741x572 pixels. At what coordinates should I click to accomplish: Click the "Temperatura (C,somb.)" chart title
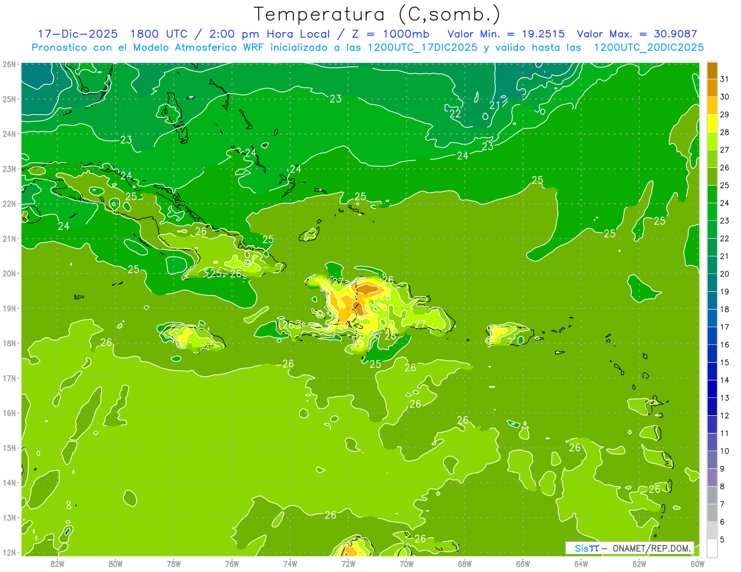[377, 15]
